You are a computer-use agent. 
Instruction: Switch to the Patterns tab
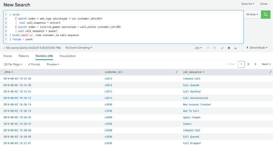24,56
